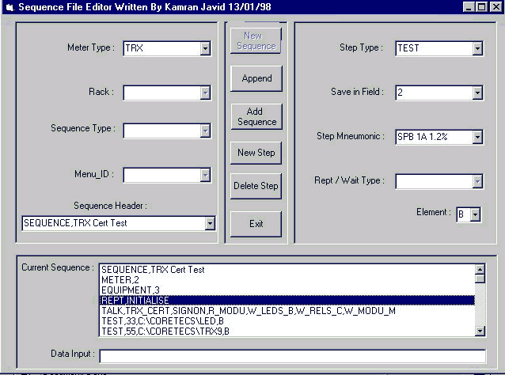Expand the Menu_ID dropdown

tap(205, 175)
